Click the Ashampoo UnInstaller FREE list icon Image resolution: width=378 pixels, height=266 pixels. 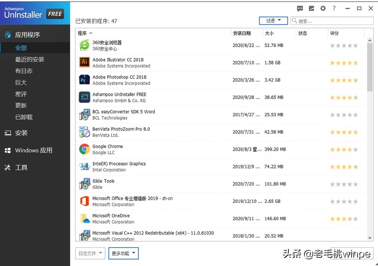(x=84, y=97)
